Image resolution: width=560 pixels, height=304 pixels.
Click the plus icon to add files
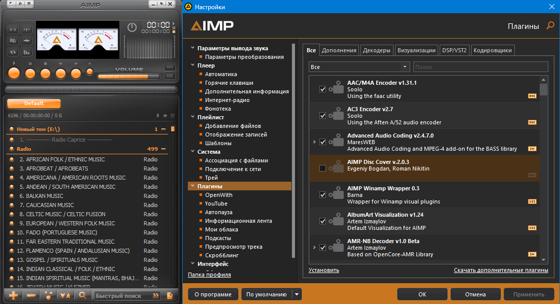[14, 295]
